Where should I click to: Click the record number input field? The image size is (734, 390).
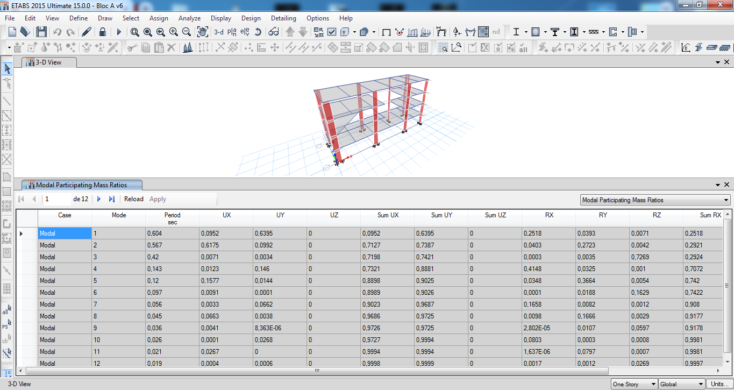(58, 199)
